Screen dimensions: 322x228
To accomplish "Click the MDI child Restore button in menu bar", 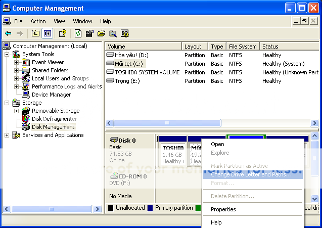I will pyautogui.click(x=304, y=21).
